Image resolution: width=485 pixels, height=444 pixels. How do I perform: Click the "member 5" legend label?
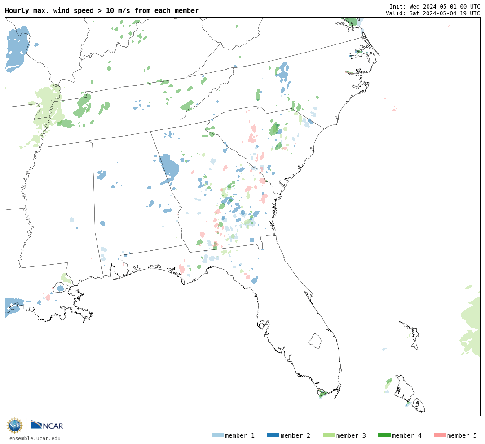coord(462,435)
